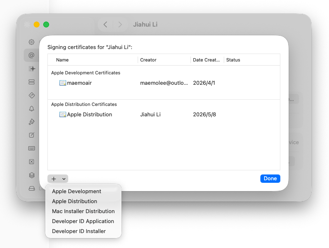
Task: Open the diamond-arrow Navigation icon in sidebar
Action: [32, 96]
